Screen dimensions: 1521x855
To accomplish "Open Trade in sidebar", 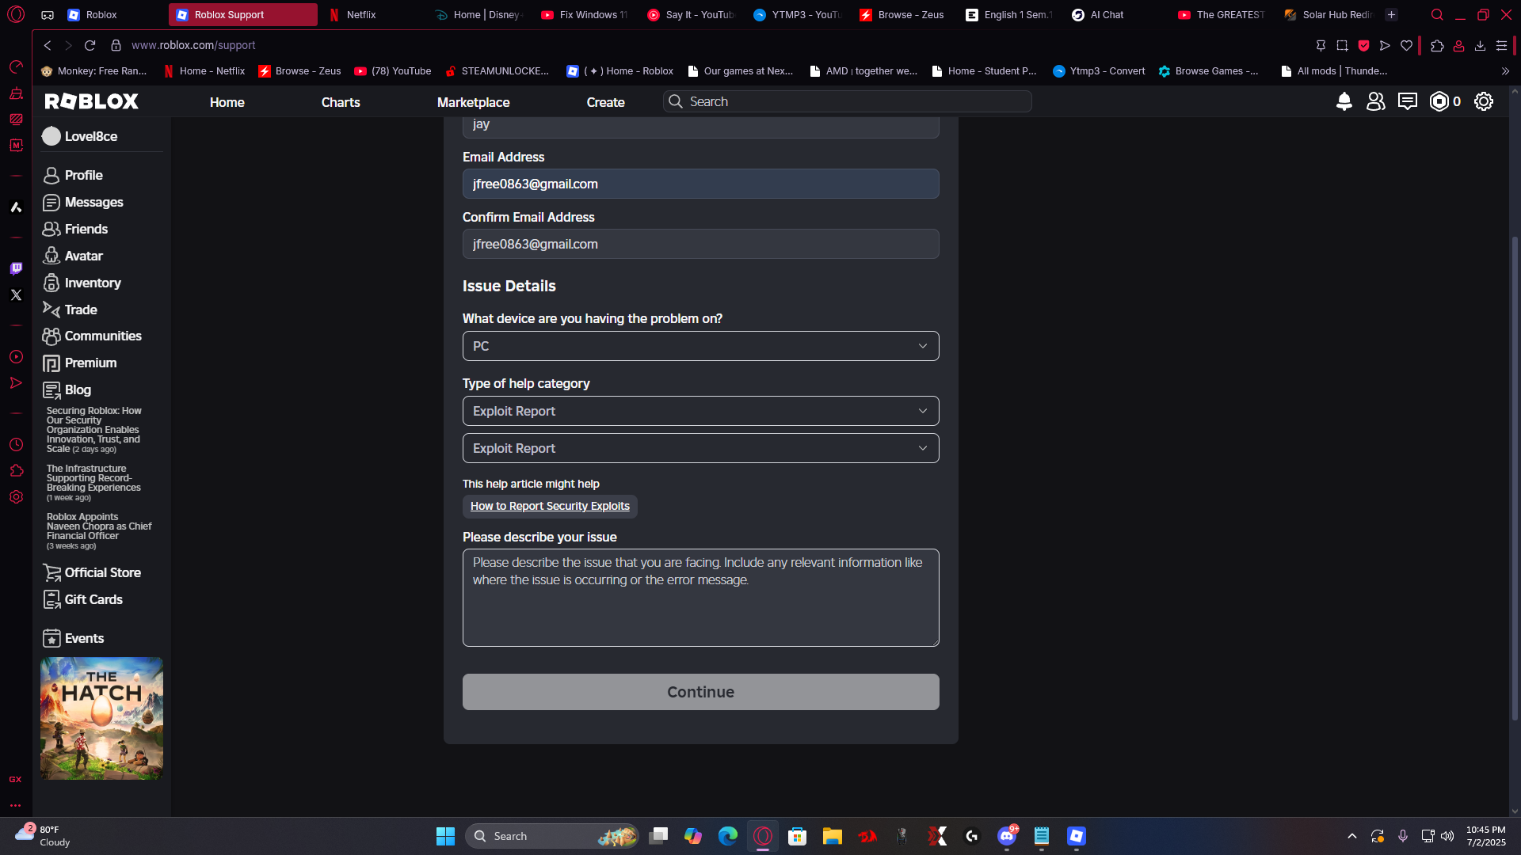I will click(x=81, y=310).
